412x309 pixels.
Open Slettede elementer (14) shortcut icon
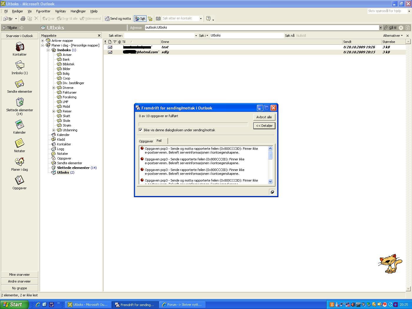[x=20, y=102]
